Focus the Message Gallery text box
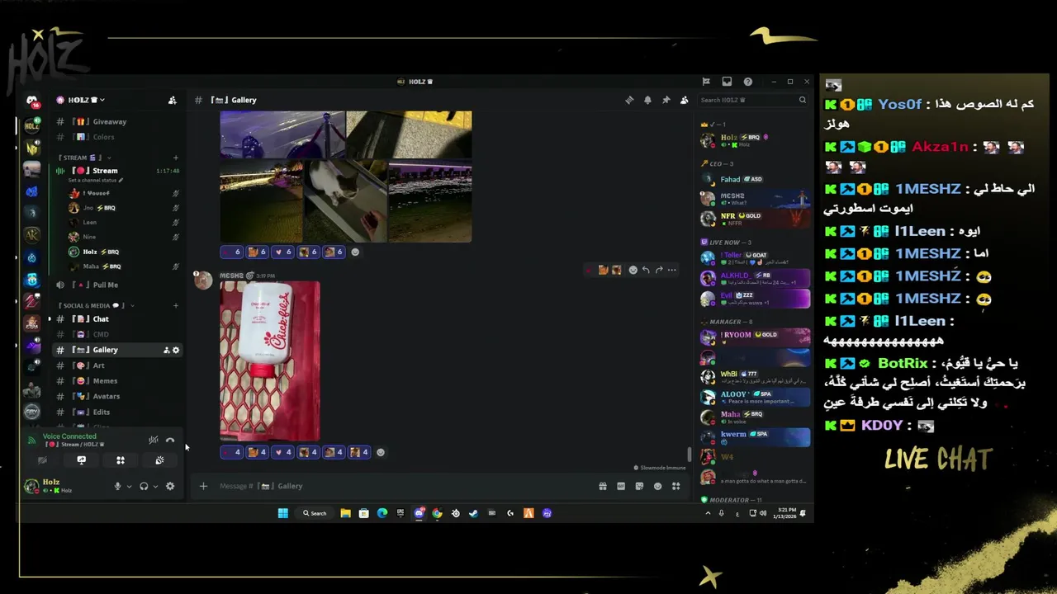Screen dimensions: 1057x594 [405, 486]
